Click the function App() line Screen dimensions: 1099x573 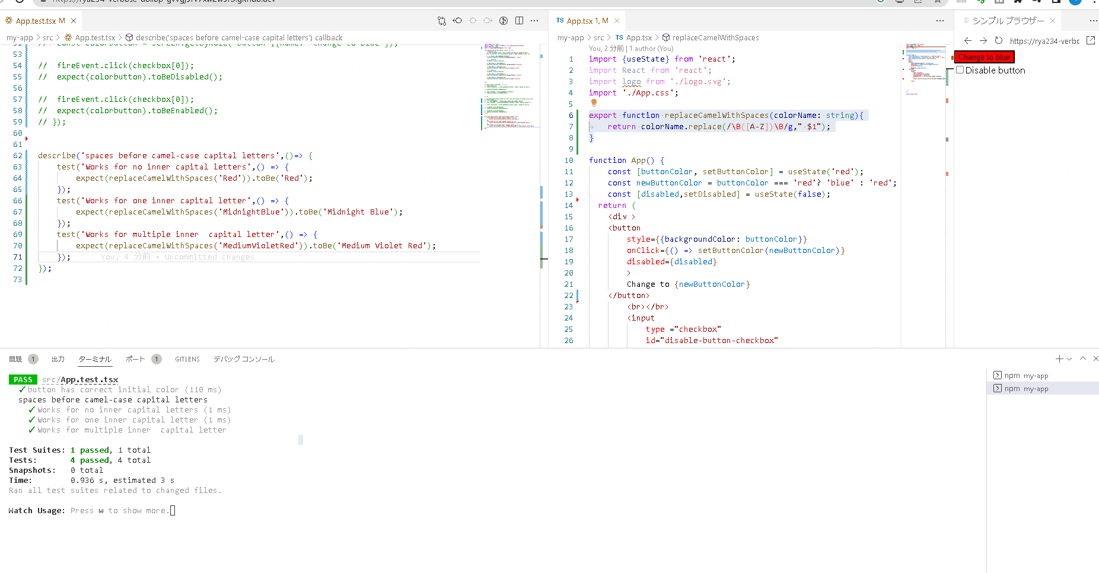click(x=627, y=161)
